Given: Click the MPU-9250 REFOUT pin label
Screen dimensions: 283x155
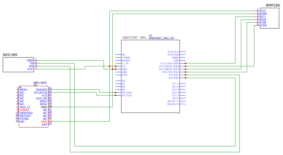Looking at the screenshot, I should click(25, 116).
